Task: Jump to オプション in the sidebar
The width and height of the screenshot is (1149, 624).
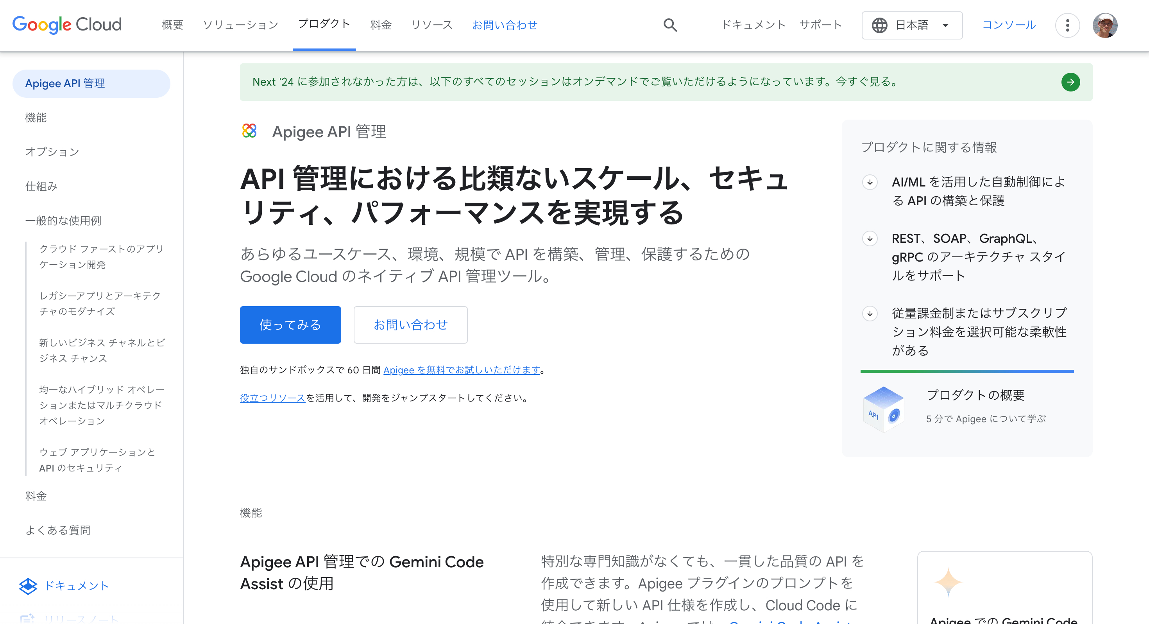Action: [x=52, y=152]
